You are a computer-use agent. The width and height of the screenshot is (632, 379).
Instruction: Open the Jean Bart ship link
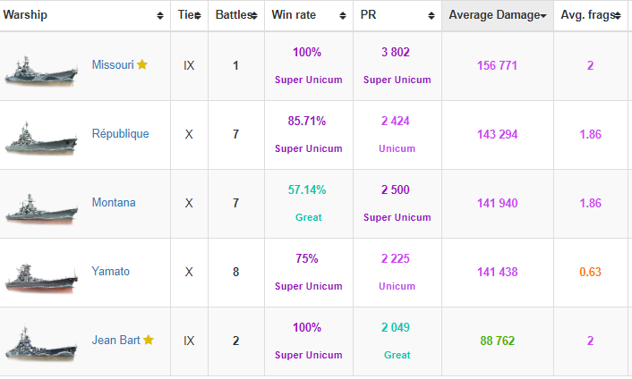pos(116,340)
